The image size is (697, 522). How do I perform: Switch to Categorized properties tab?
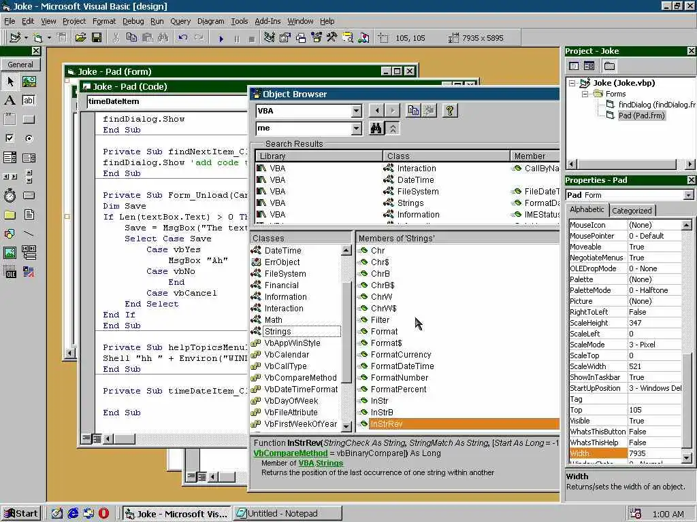click(632, 211)
